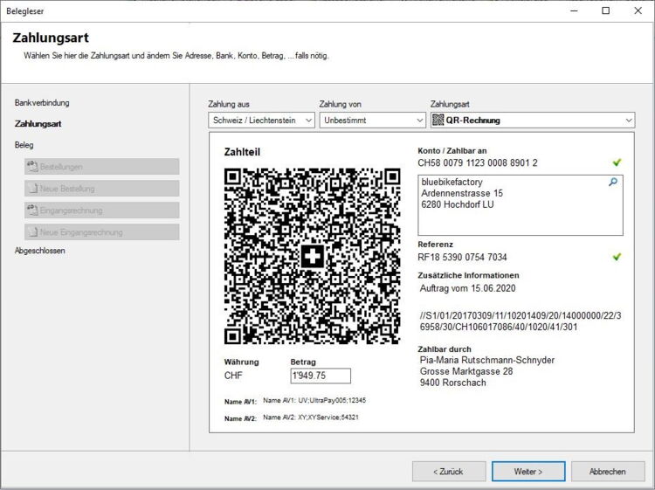This screenshot has width=655, height=490.
Task: Open the Zahlungsart QR-Rechnung dropdown
Action: point(533,121)
